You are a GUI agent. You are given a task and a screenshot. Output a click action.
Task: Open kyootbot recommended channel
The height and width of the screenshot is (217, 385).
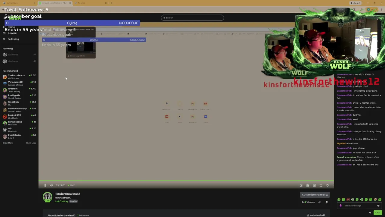coord(19,90)
